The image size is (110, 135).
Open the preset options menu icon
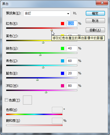75,13
